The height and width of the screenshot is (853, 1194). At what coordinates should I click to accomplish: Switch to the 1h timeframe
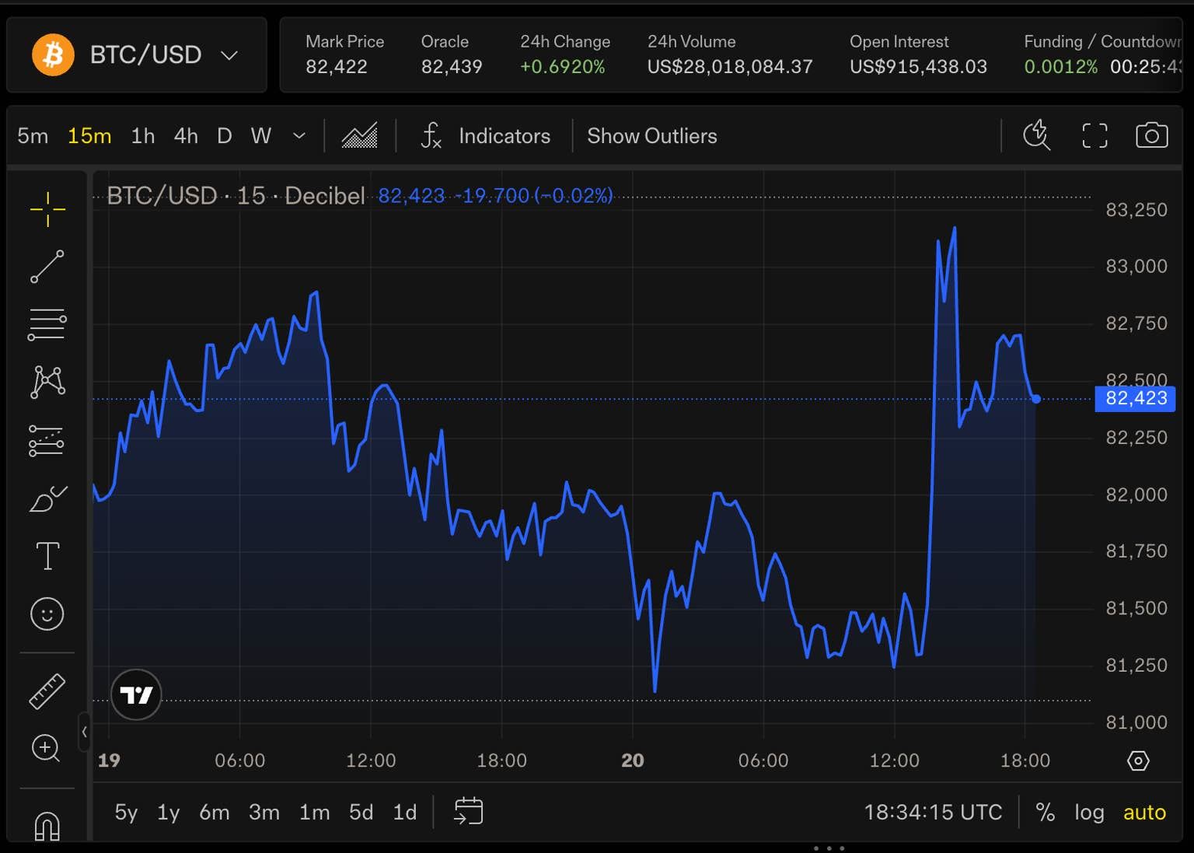click(x=143, y=136)
